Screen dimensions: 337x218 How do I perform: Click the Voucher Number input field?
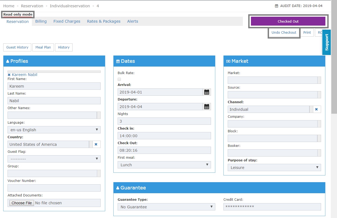click(54, 188)
